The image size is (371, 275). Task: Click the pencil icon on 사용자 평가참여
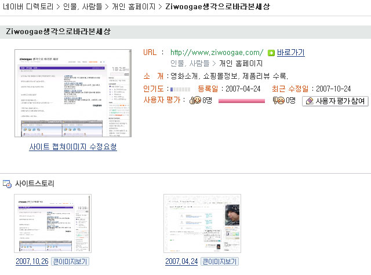tap(310, 101)
